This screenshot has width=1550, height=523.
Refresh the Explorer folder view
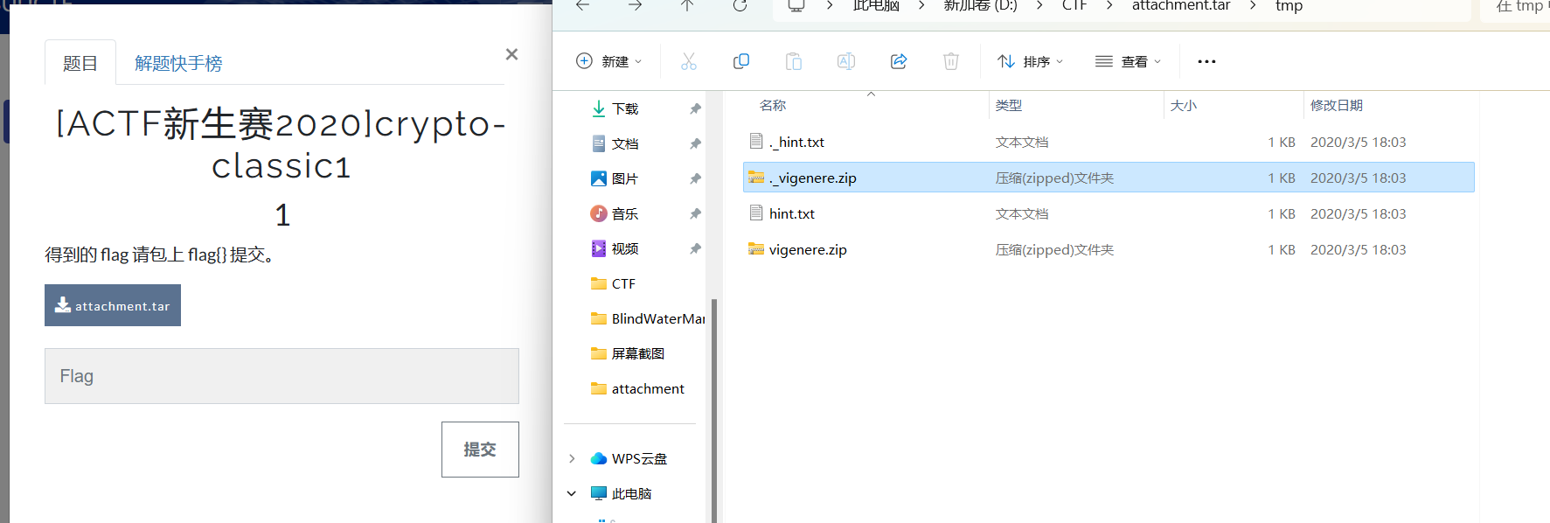[x=740, y=5]
